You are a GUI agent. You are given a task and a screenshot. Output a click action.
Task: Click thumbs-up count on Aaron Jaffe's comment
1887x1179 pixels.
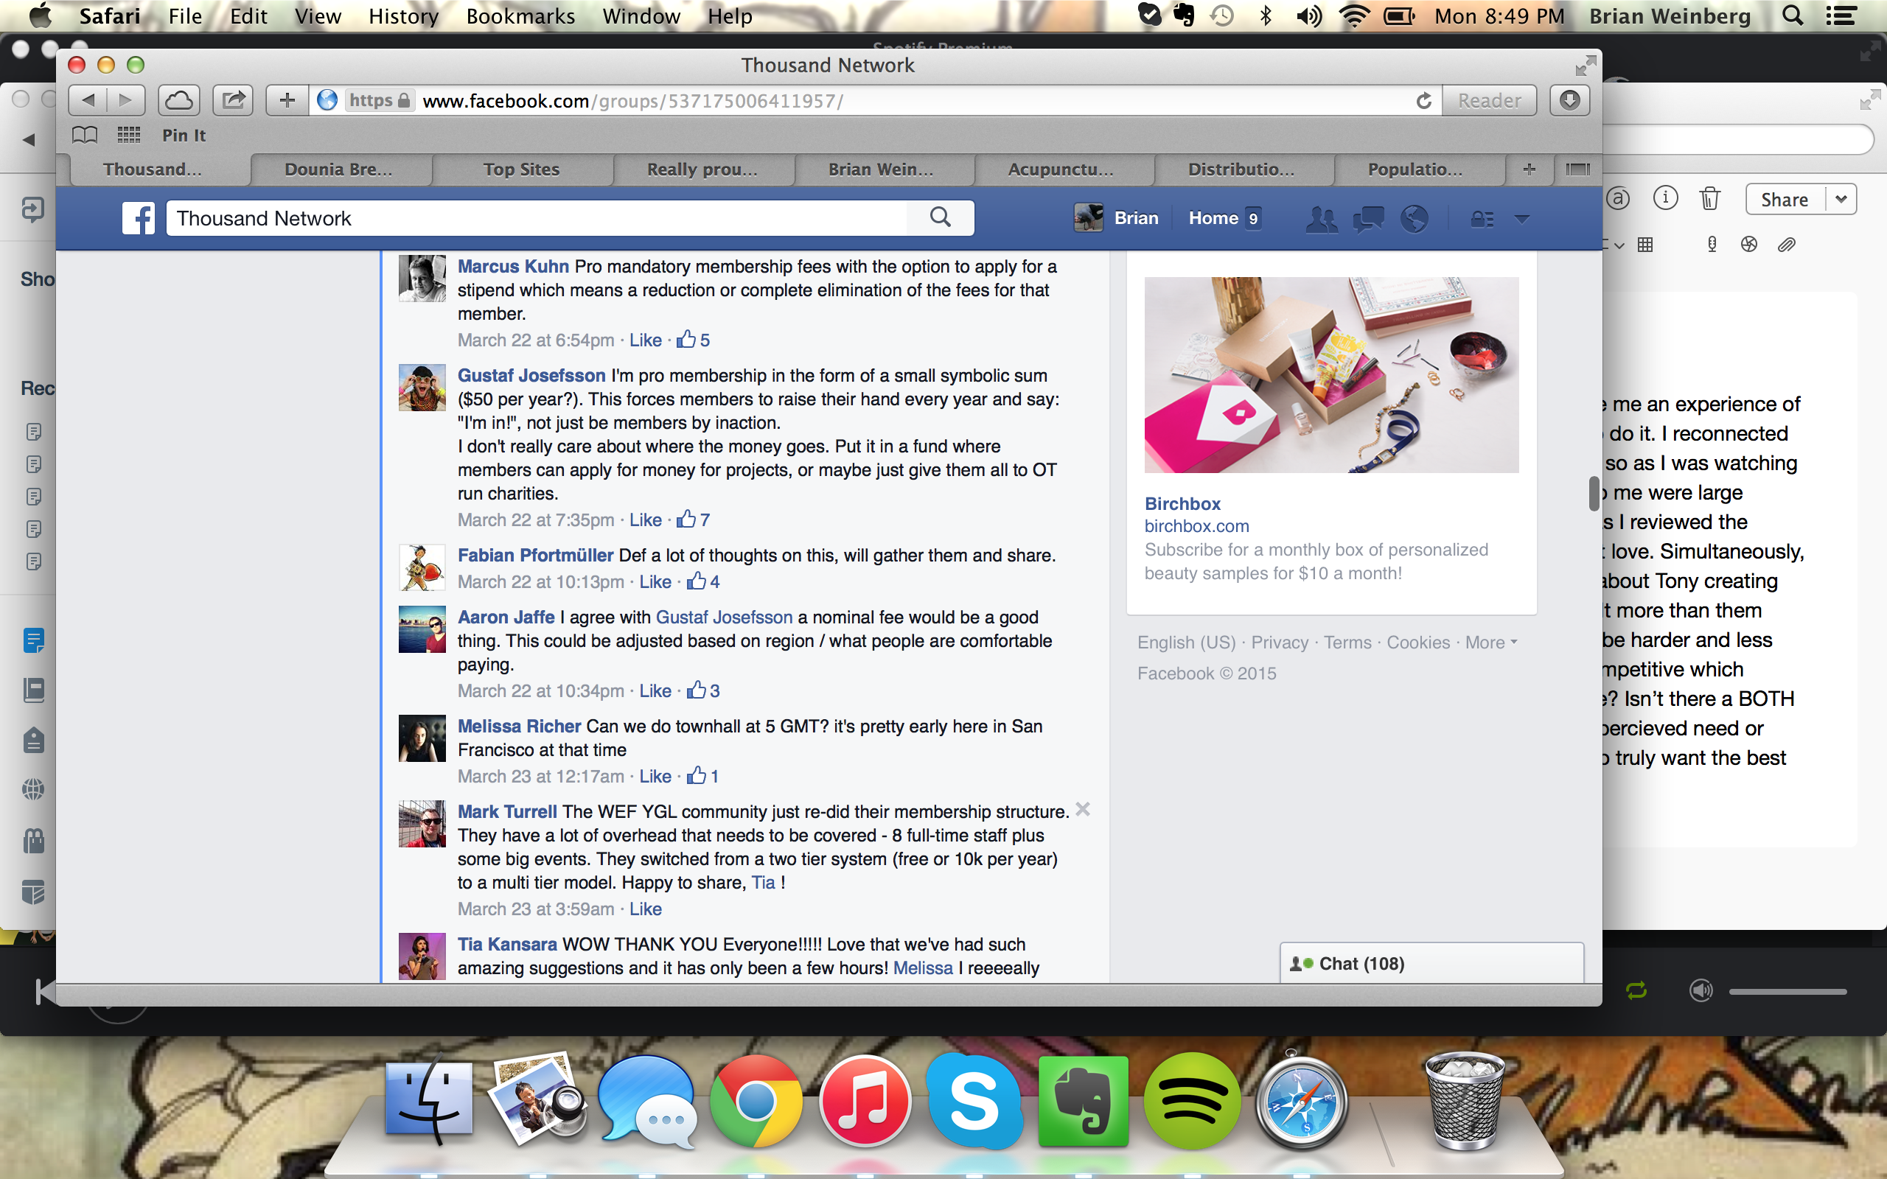pyautogui.click(x=702, y=691)
